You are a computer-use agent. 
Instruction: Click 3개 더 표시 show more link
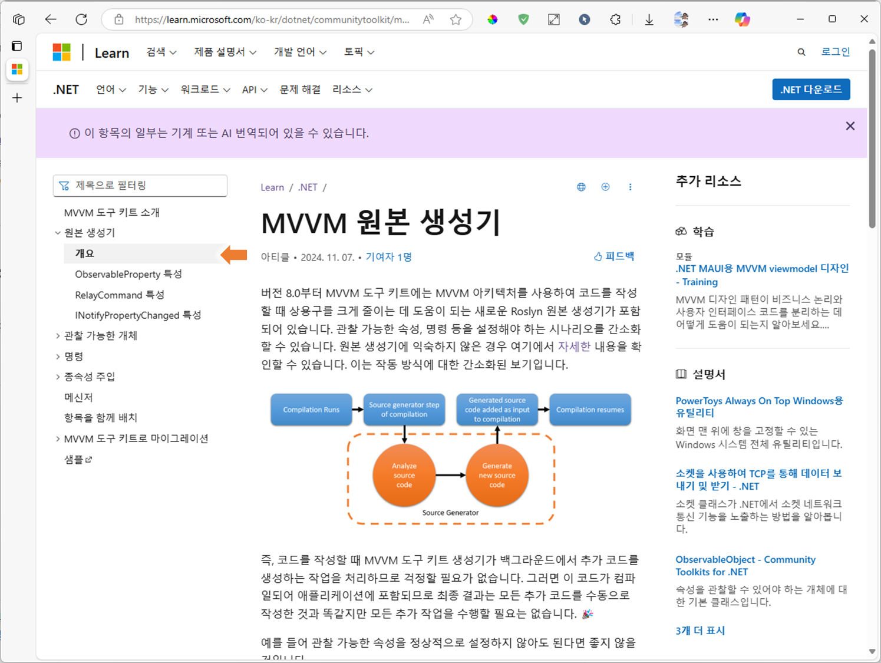(700, 631)
